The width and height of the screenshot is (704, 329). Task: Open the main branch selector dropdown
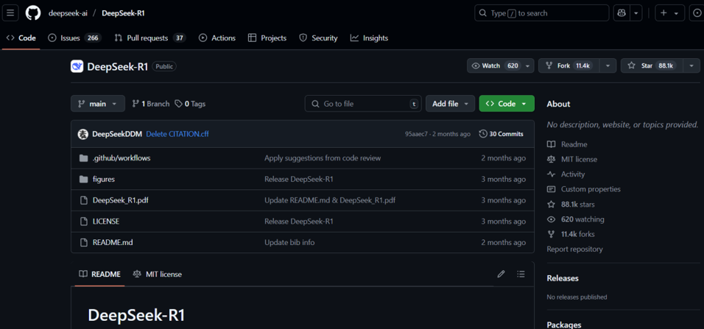[97, 104]
